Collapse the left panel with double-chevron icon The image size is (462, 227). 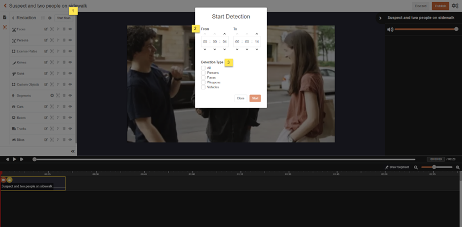(72, 151)
